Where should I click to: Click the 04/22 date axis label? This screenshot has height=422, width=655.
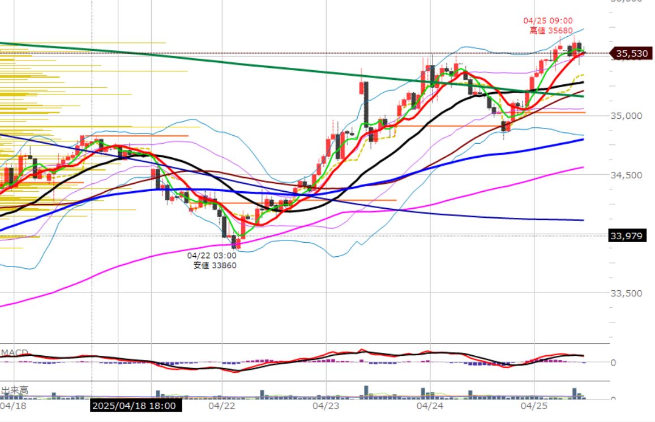click(221, 406)
